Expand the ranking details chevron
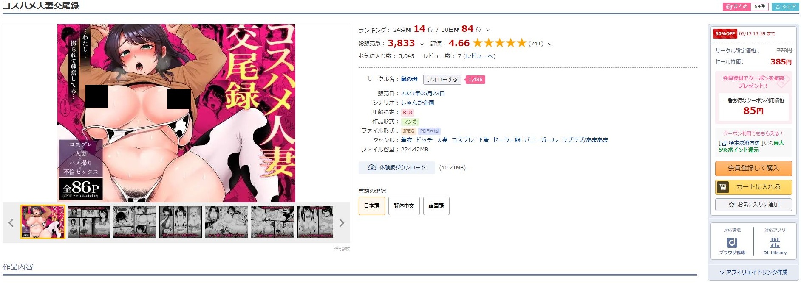Screen dimensions: 801x283 click(x=488, y=30)
